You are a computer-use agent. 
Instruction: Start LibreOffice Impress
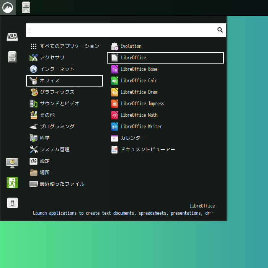coord(142,104)
